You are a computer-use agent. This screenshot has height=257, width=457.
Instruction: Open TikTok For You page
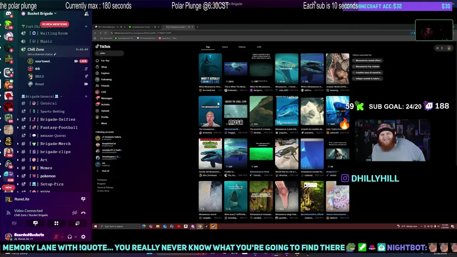click(102, 61)
